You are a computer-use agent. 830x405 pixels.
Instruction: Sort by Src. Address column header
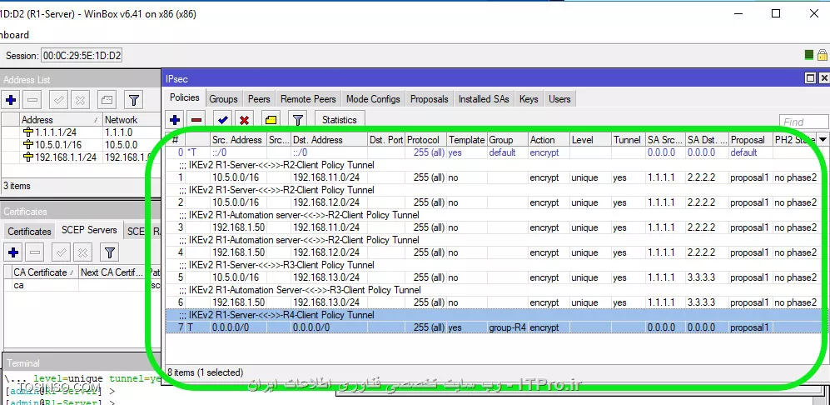(x=238, y=140)
